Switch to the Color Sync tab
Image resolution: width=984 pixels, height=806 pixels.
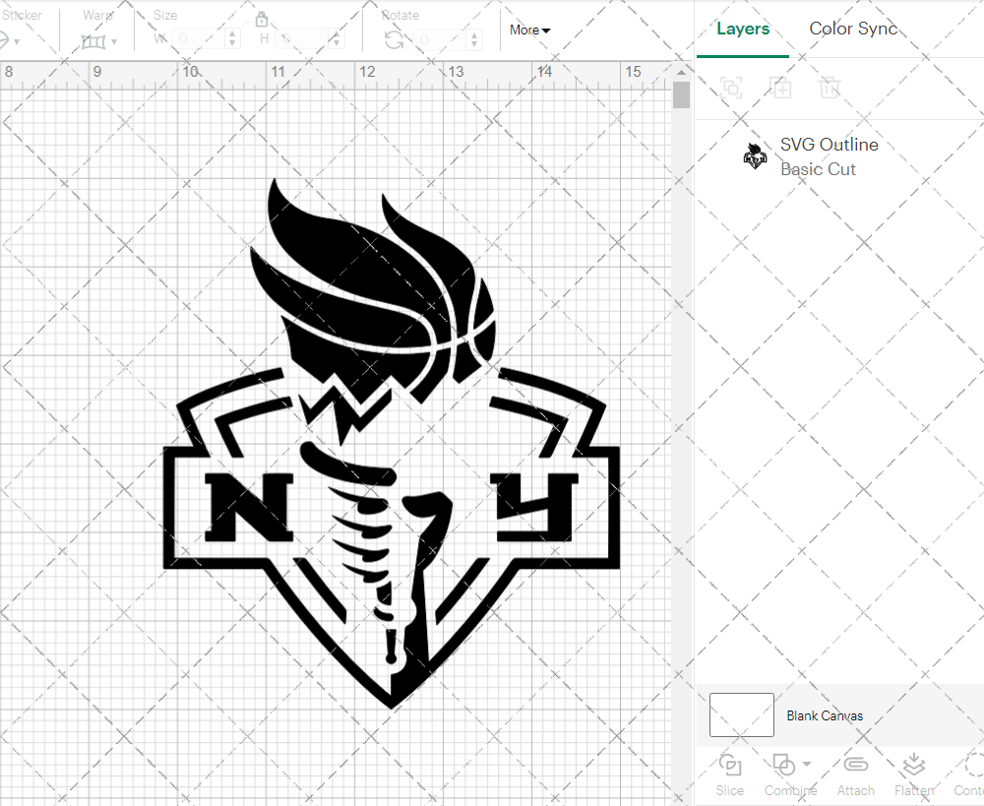[853, 29]
